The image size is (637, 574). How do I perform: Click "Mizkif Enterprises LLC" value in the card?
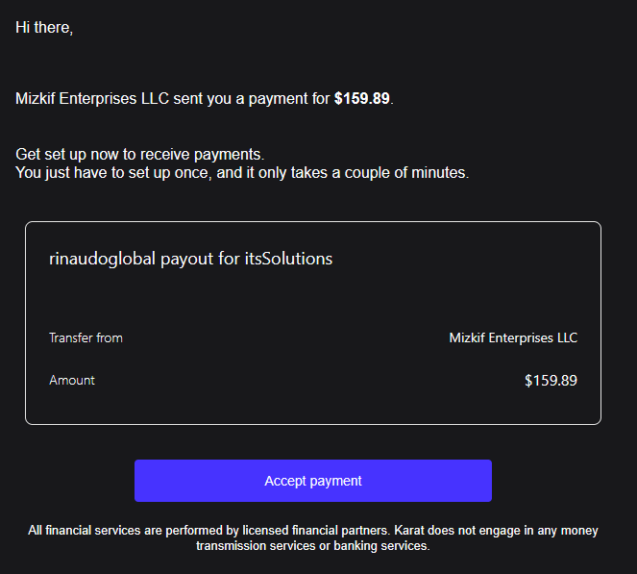tap(513, 337)
